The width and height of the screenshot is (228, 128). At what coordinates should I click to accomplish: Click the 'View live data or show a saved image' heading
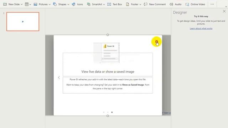[x=108, y=71]
